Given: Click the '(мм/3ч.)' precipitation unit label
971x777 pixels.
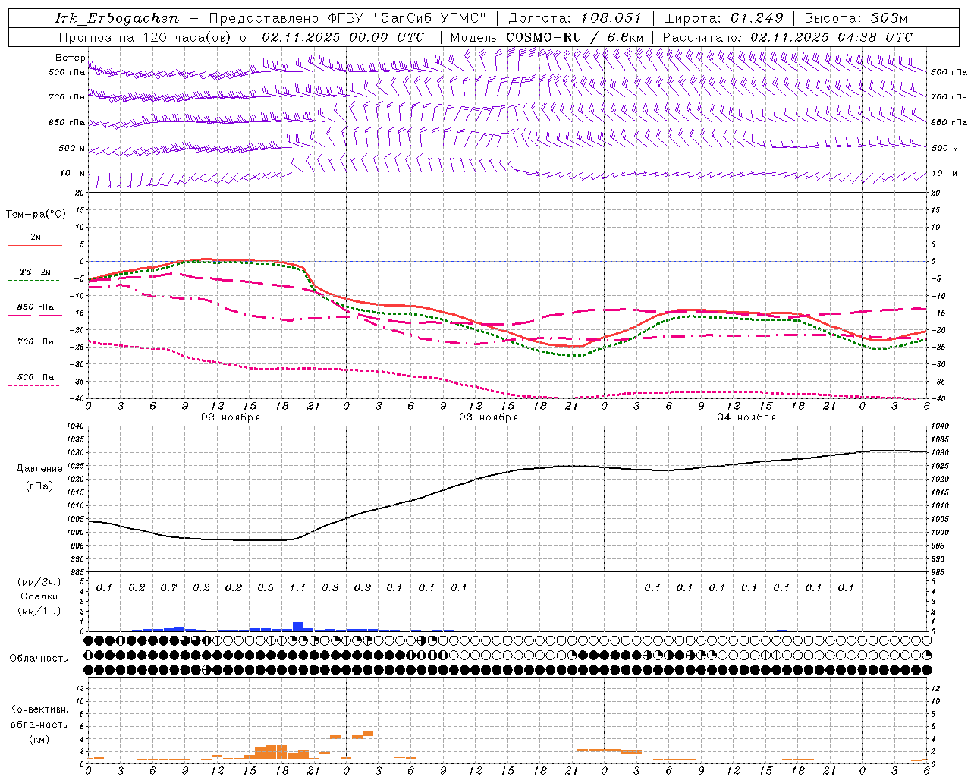Looking at the screenshot, I should [39, 583].
